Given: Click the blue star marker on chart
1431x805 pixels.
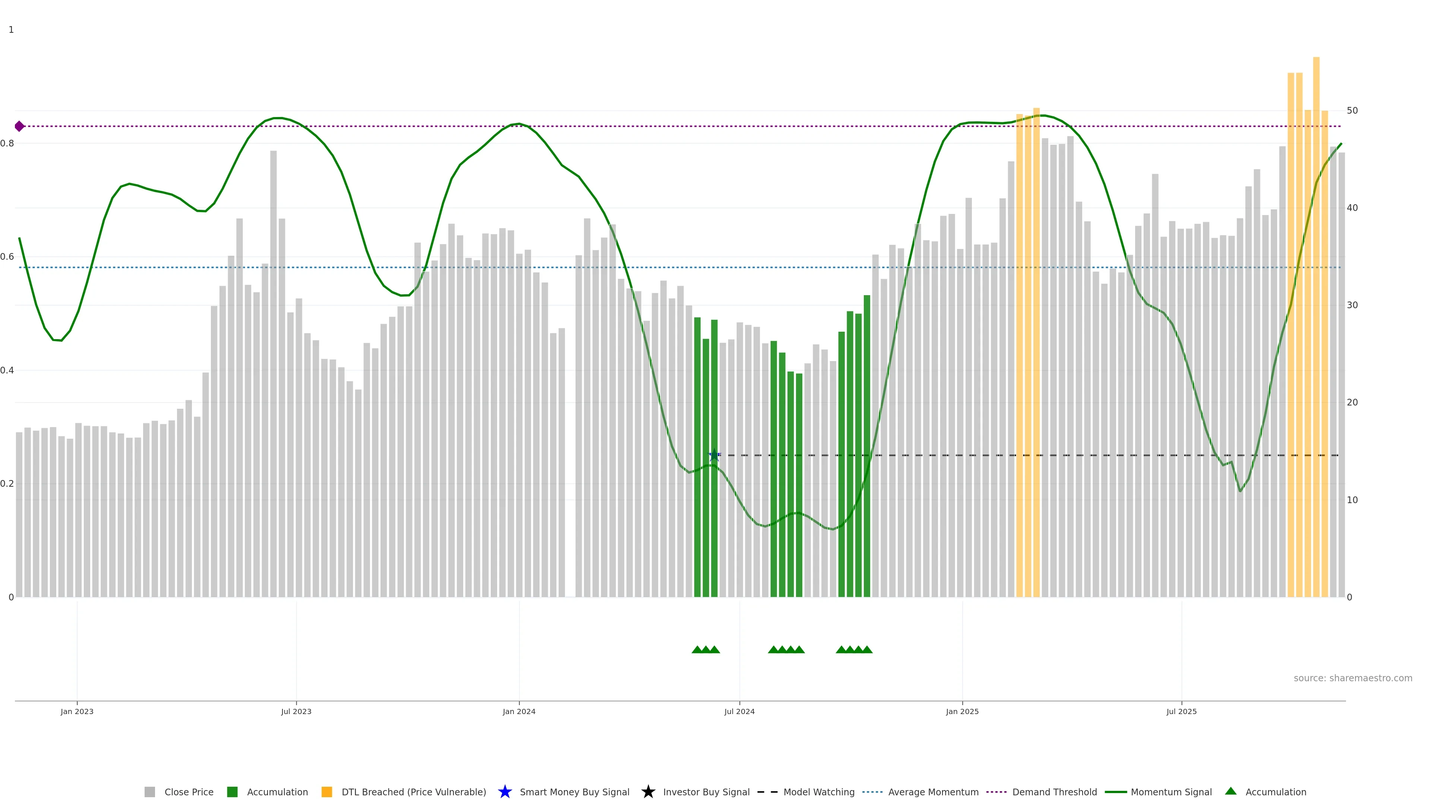Looking at the screenshot, I should pyautogui.click(x=714, y=455).
